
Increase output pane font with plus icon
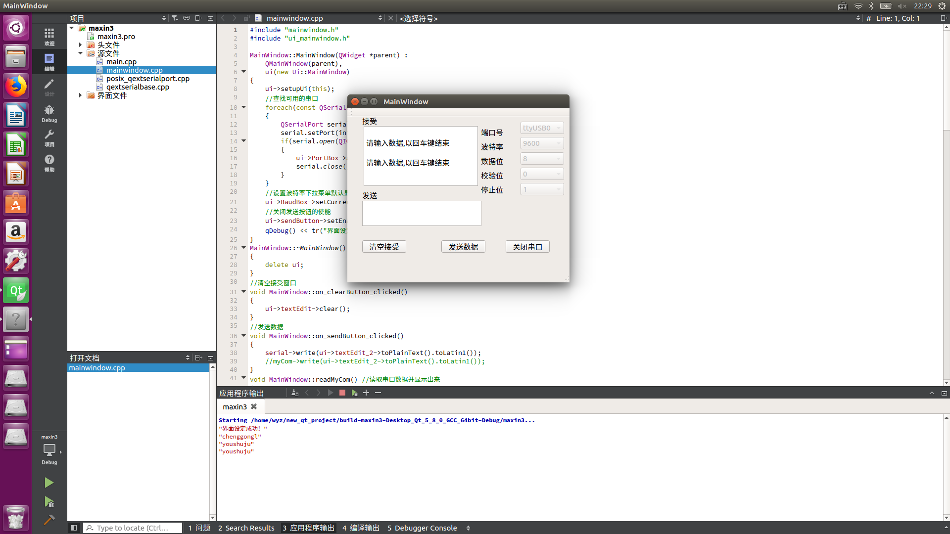[366, 393]
